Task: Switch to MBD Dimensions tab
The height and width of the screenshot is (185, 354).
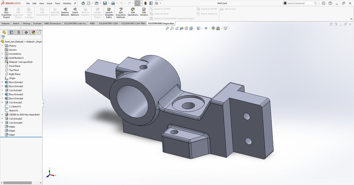Action: click(53, 23)
